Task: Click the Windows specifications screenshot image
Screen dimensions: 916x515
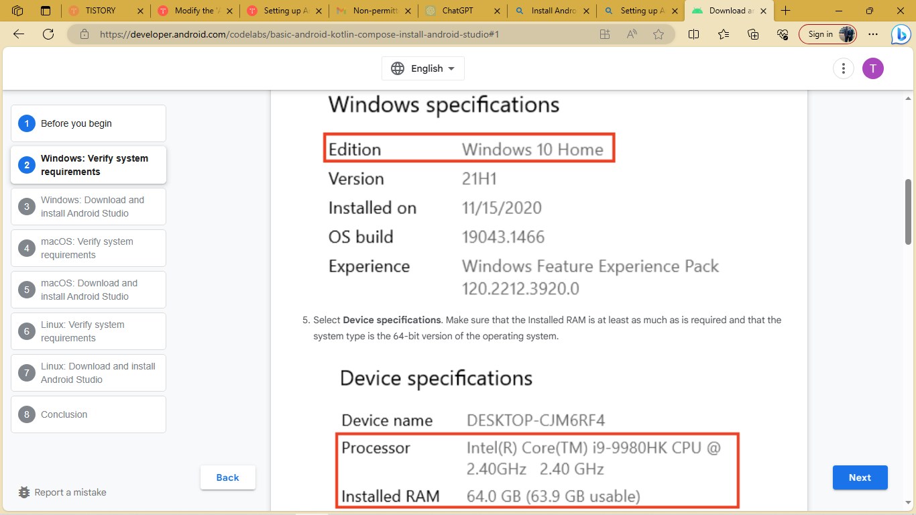Action: pos(524,195)
